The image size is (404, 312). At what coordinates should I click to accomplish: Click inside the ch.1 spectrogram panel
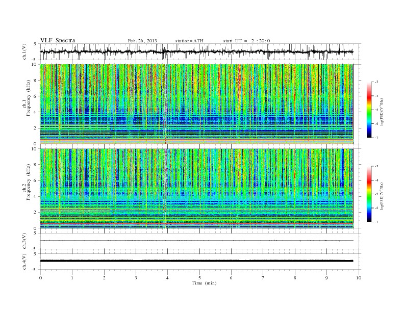click(x=196, y=104)
